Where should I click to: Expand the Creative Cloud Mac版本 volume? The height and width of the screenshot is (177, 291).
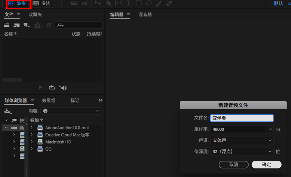click(x=31, y=134)
